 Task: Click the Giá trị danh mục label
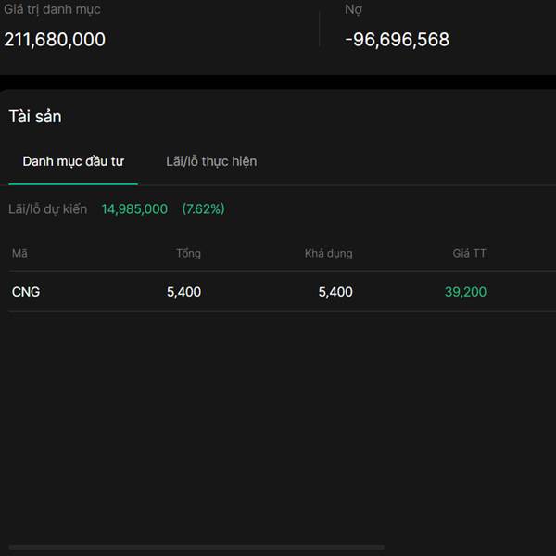click(x=53, y=9)
